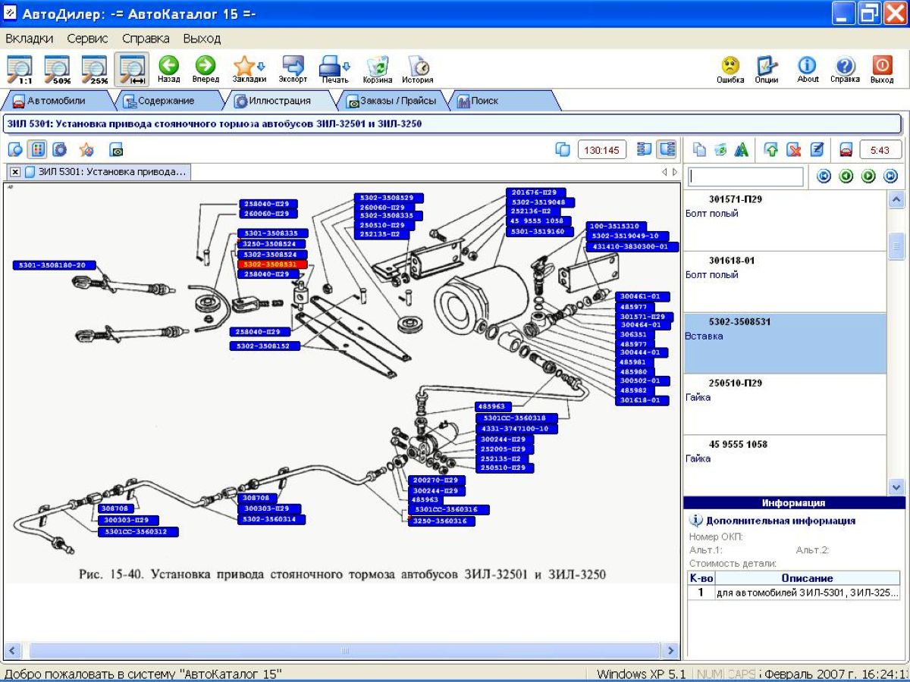
Task: Open the Закладки bookmarks star
Action: (x=245, y=69)
